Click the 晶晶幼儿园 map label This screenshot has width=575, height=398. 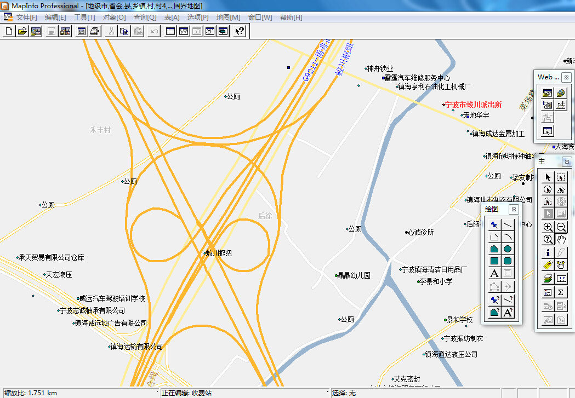(354, 275)
